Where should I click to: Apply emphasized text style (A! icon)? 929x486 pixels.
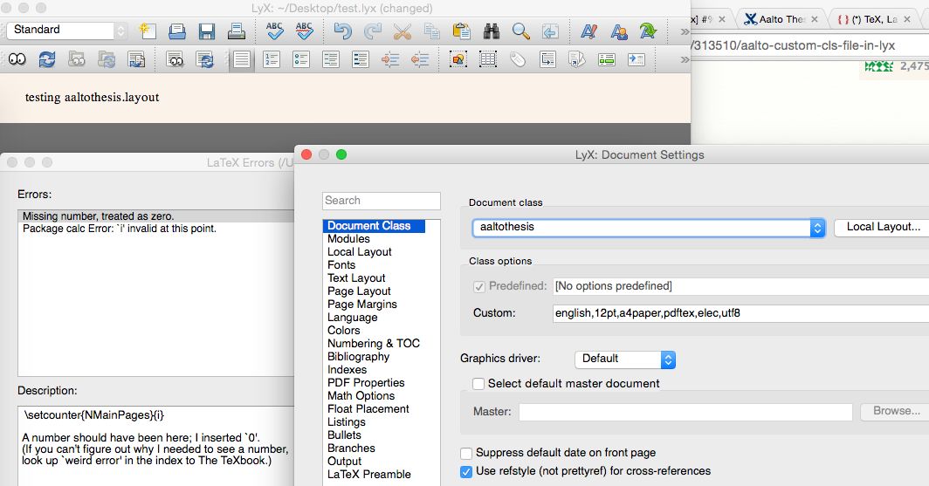(588, 31)
